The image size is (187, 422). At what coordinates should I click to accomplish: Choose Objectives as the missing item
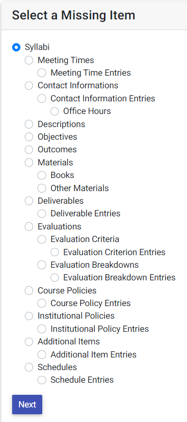tap(29, 137)
